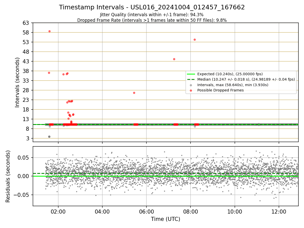This screenshot has width=304, height=228.
Task: Click the red dot marker in the legend
Action: (x=191, y=90)
